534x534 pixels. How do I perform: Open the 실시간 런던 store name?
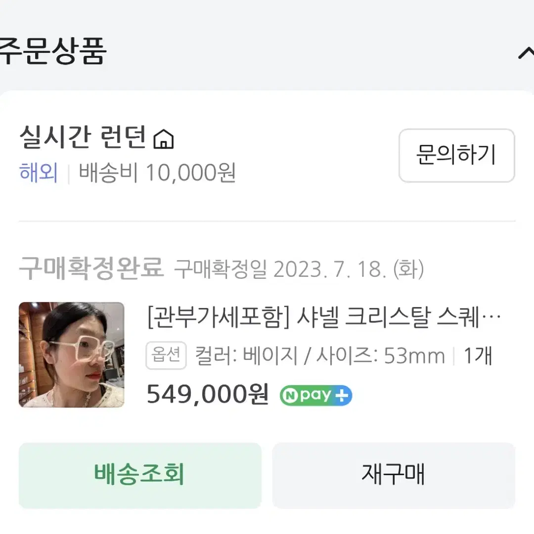[83, 137]
